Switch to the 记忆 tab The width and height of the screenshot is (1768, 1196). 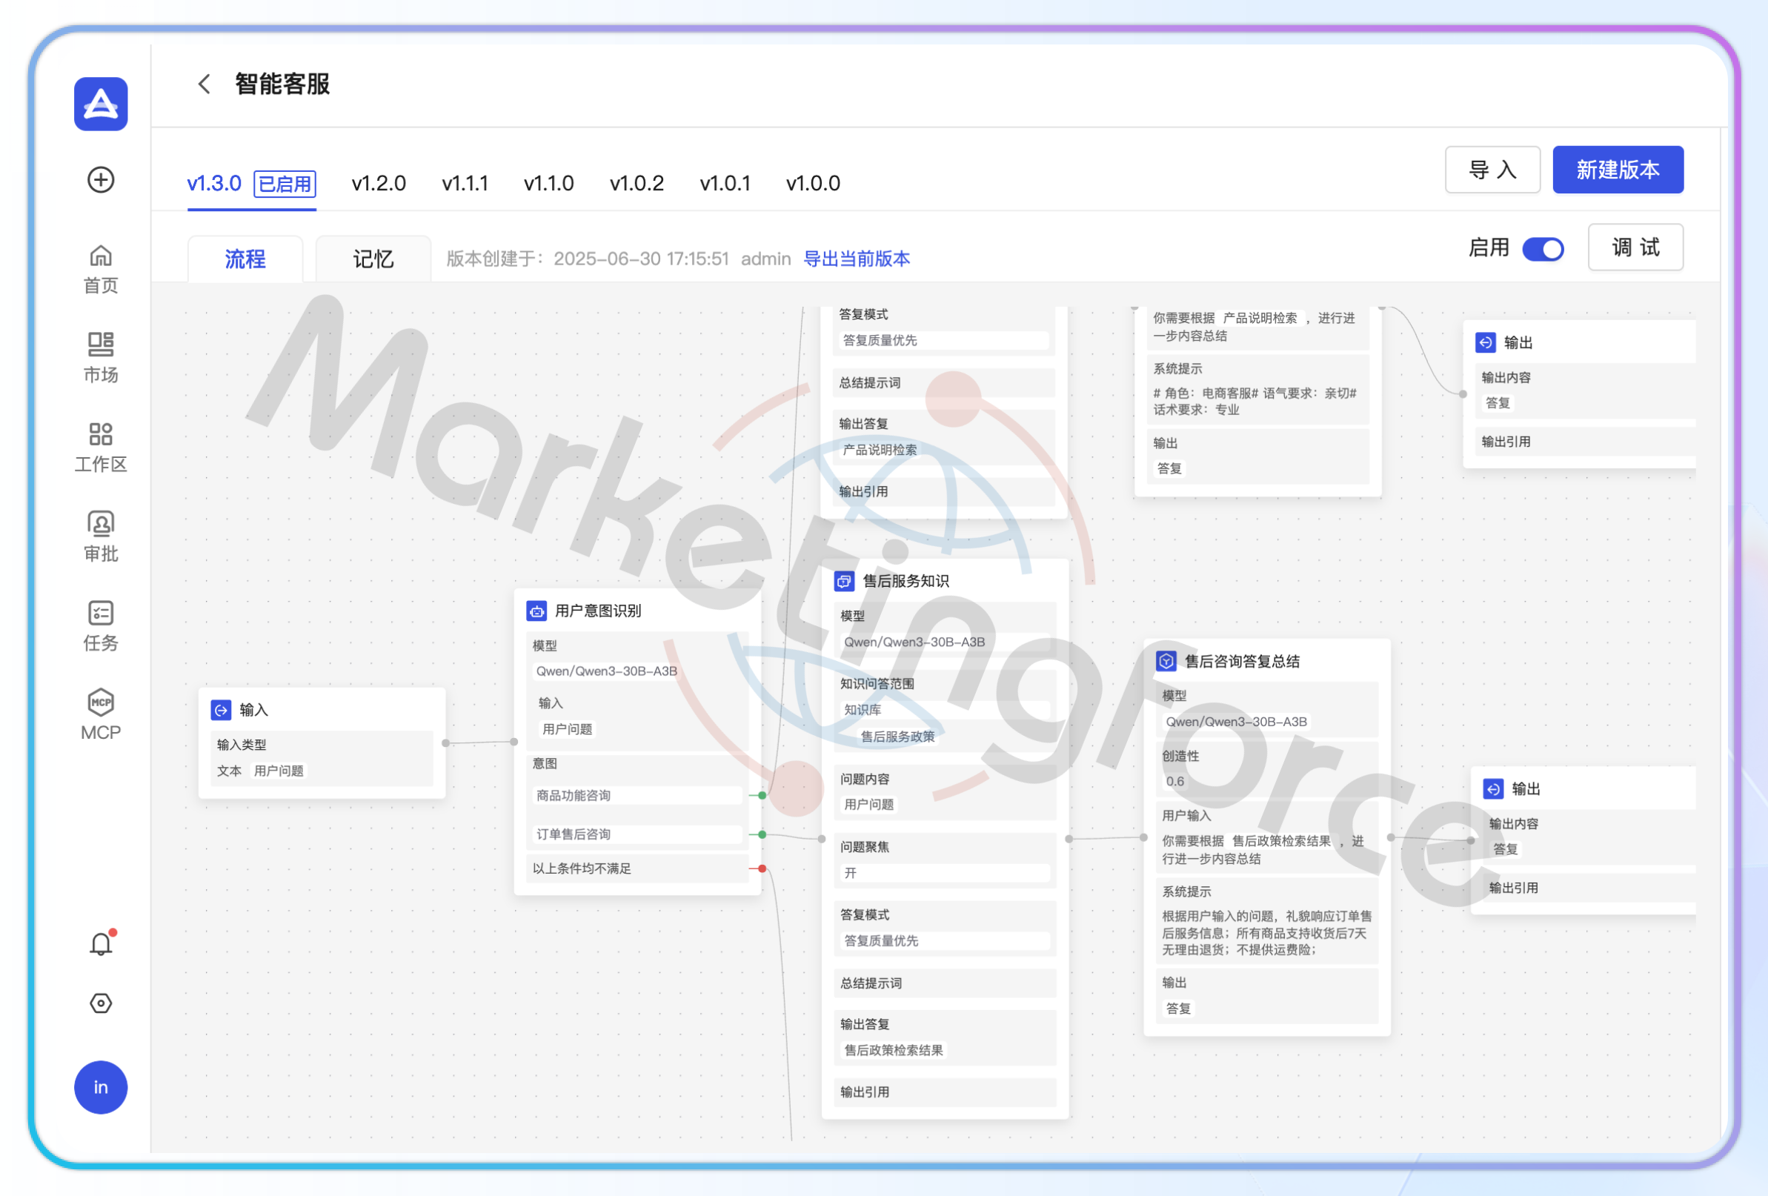(x=373, y=259)
